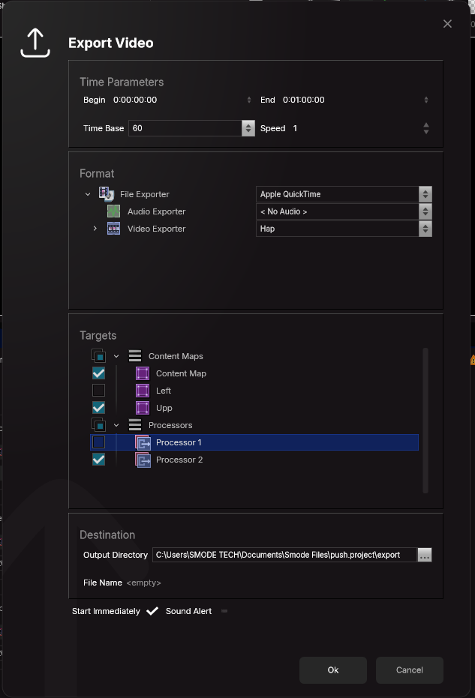This screenshot has height=698, width=475.
Task: Click the Content Maps list icon
Action: tap(135, 356)
